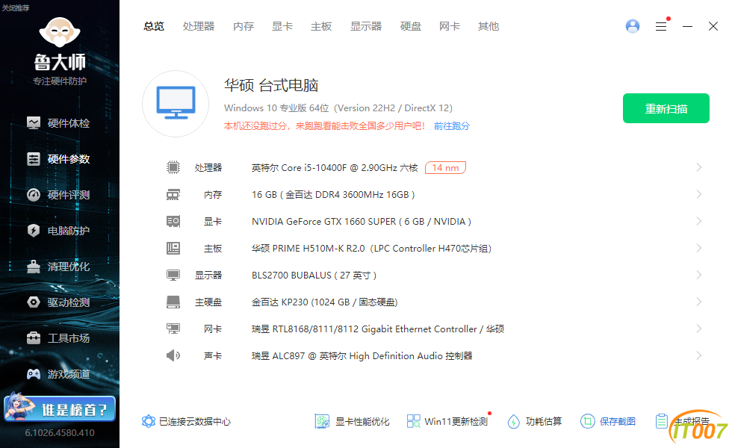
Task: Minimize the 鲁大师 window
Action: point(687,27)
